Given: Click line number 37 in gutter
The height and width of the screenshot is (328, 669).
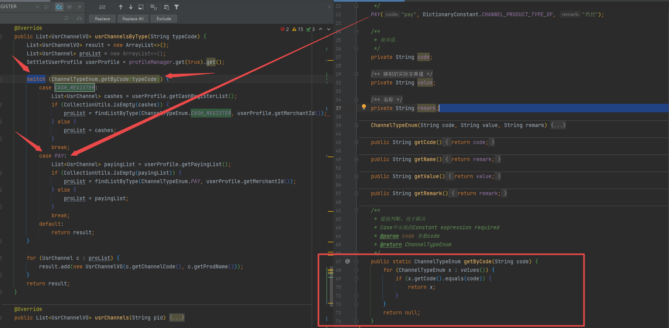Looking at the screenshot, I should coord(338,108).
